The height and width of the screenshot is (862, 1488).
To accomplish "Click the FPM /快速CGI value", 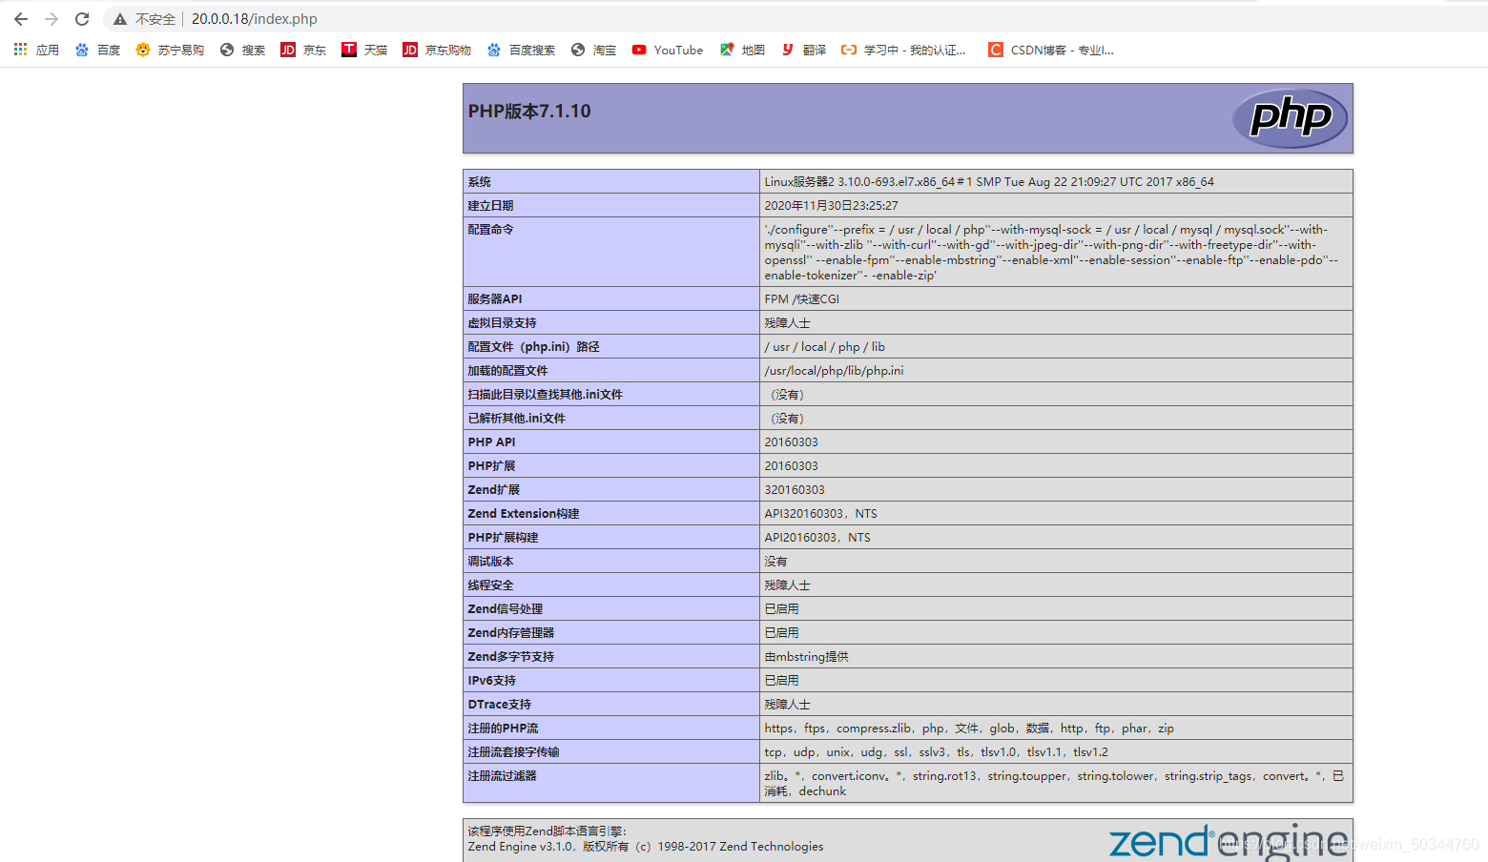I will pos(801,298).
